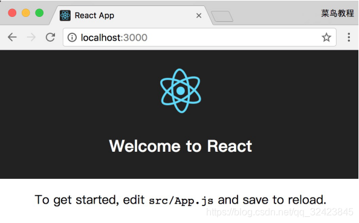359x223 pixels.
Task: Click the React favicon on the tab
Action: point(65,16)
